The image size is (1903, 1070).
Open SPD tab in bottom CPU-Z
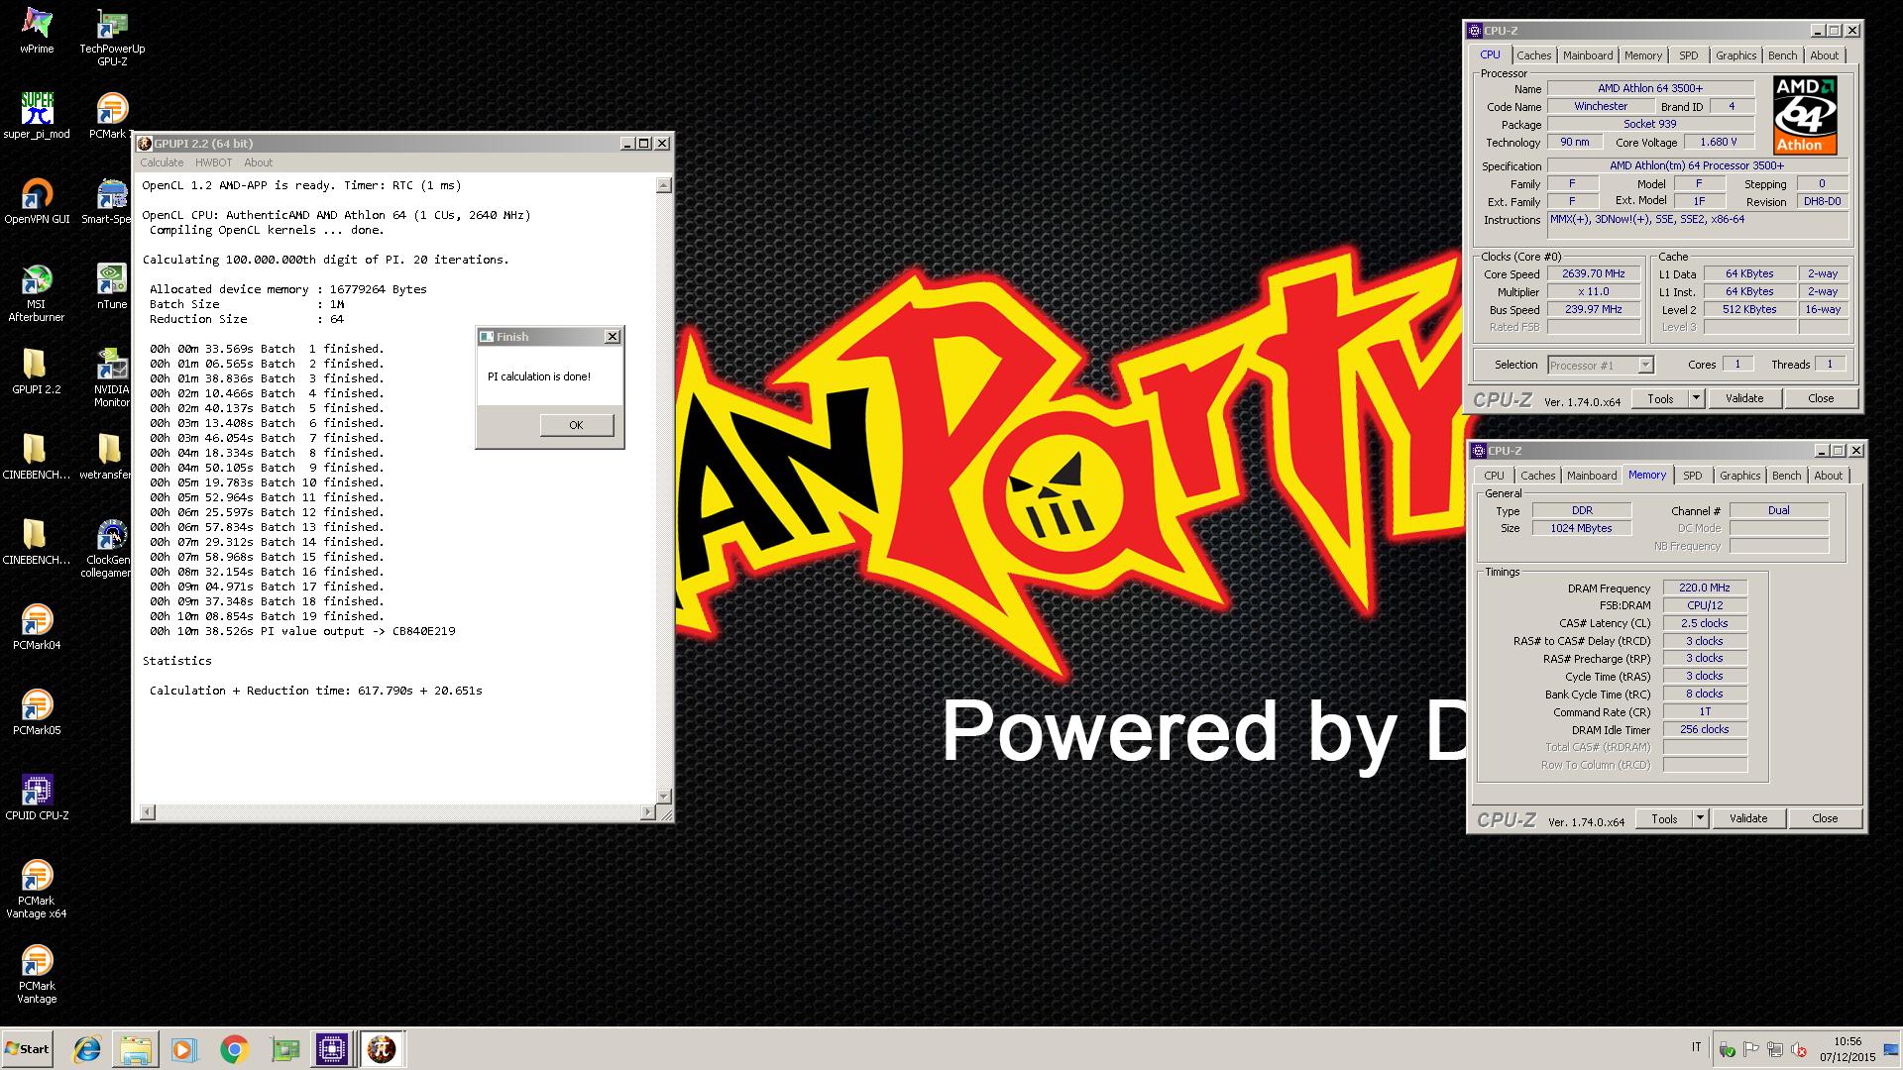pyautogui.click(x=1693, y=476)
